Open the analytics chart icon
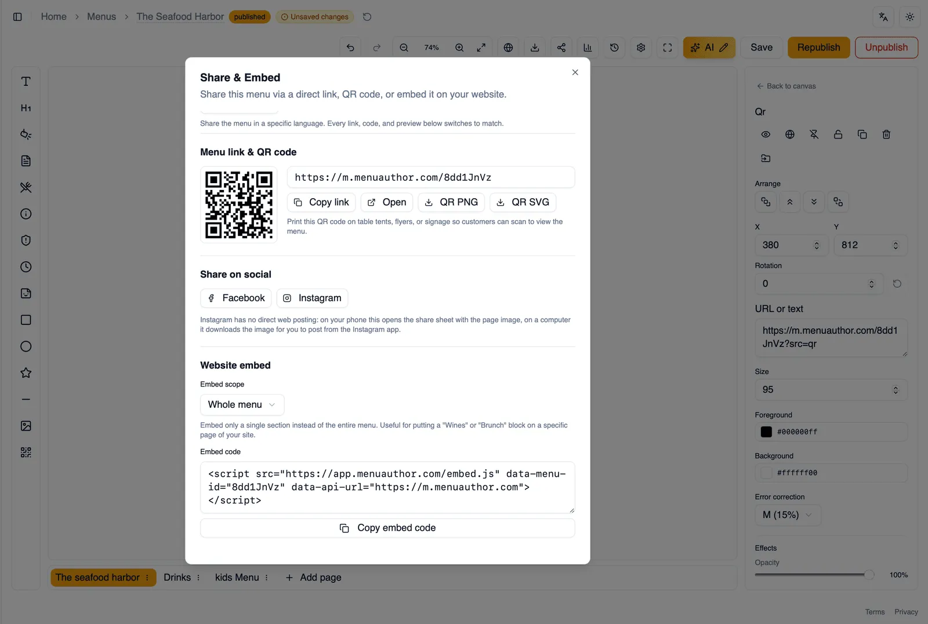 (x=588, y=48)
